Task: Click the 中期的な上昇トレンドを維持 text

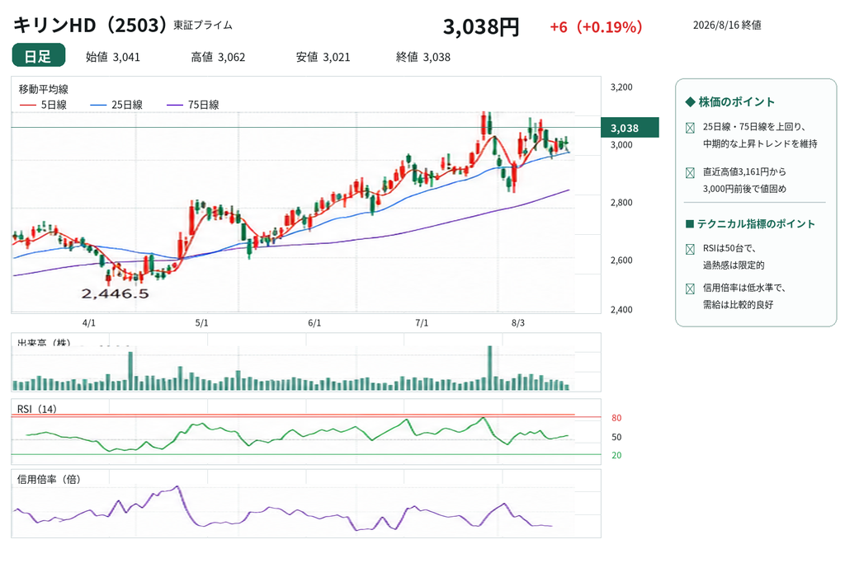Action: click(x=760, y=143)
